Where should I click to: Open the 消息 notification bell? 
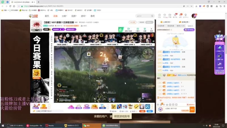180,16
